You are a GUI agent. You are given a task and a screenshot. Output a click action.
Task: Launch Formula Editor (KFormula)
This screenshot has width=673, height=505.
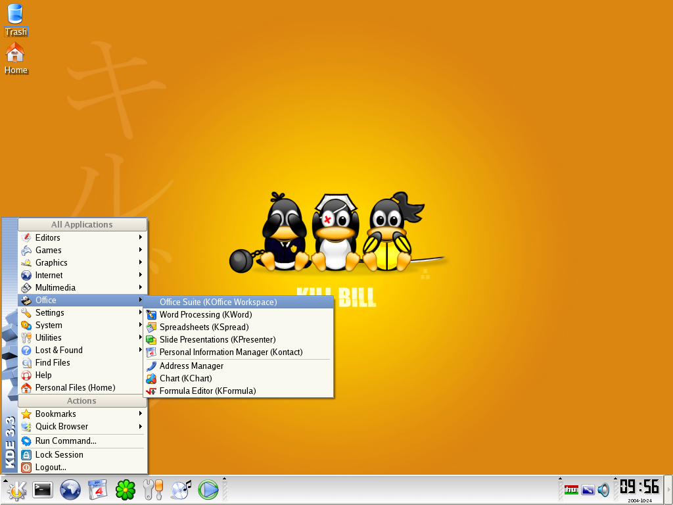click(238, 391)
